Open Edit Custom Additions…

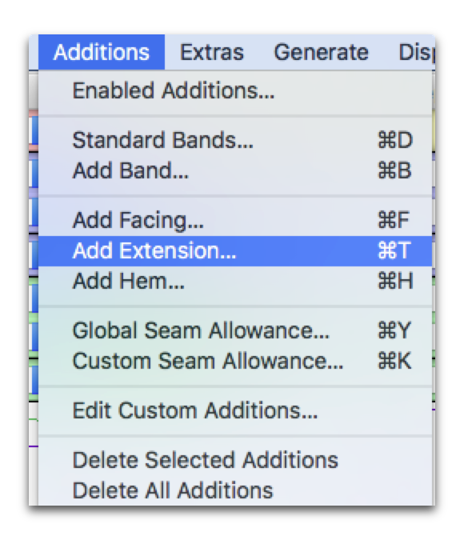click(235, 410)
